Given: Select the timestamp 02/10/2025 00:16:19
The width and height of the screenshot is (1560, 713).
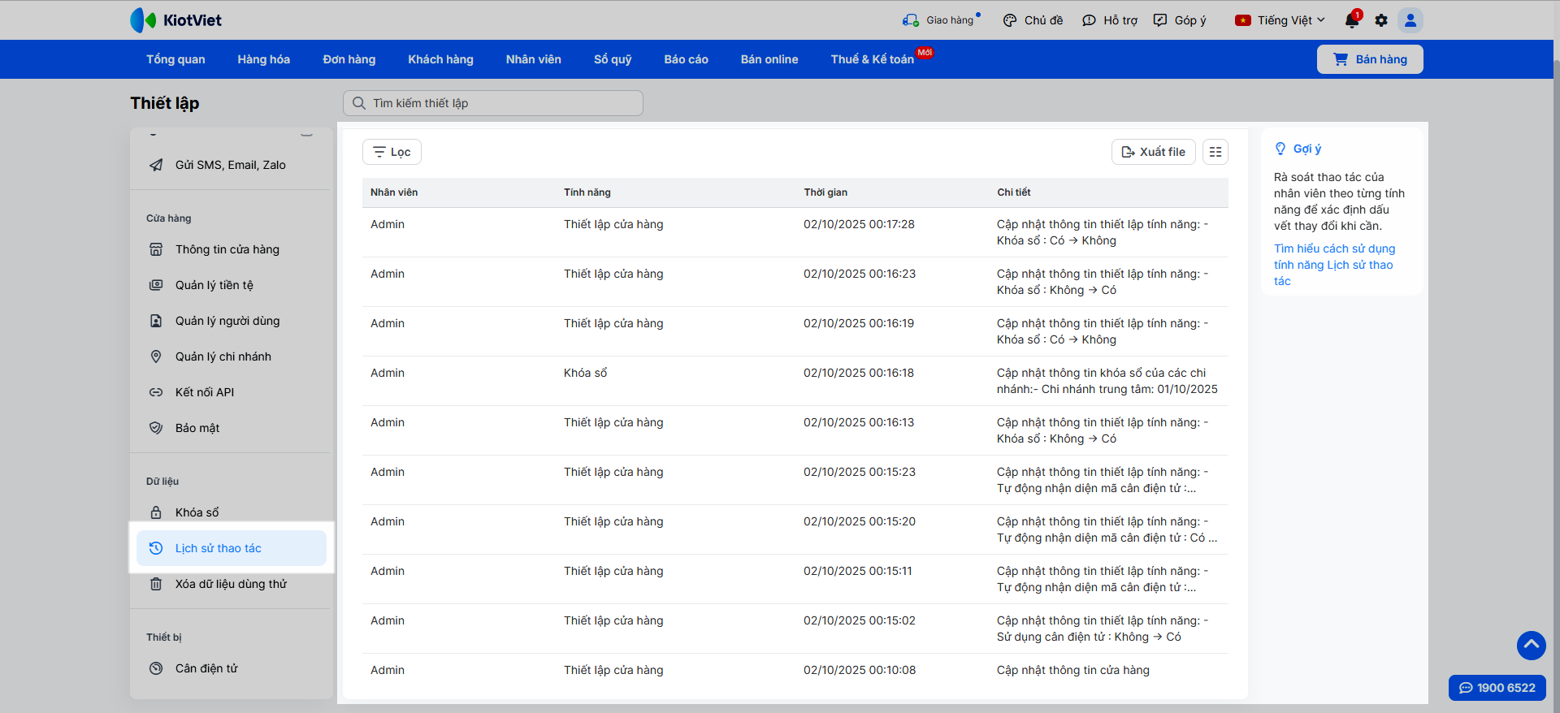Looking at the screenshot, I should pos(859,323).
